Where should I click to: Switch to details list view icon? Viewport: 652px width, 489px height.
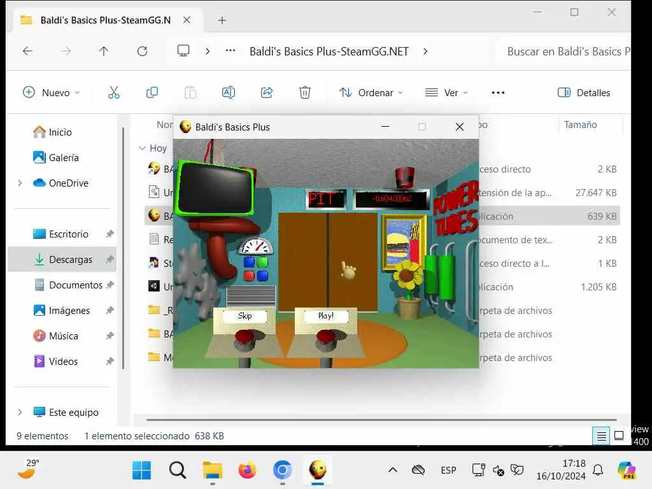pyautogui.click(x=601, y=436)
